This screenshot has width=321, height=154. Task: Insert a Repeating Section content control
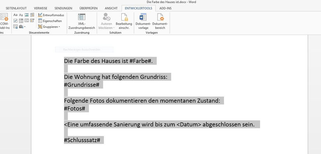[x=15, y=26]
